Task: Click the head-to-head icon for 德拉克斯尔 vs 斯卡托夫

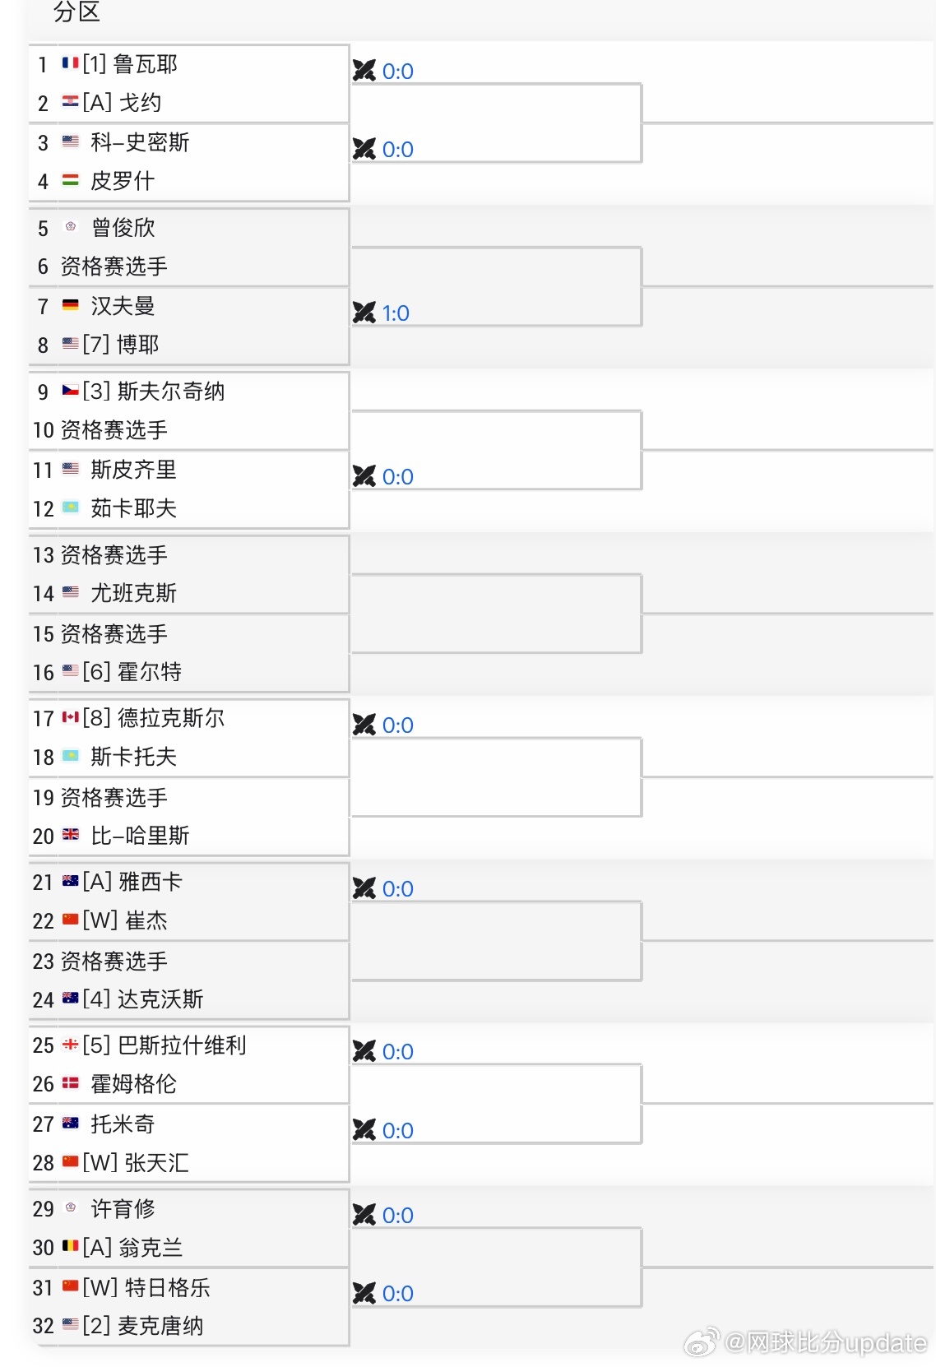Action: [x=364, y=725]
